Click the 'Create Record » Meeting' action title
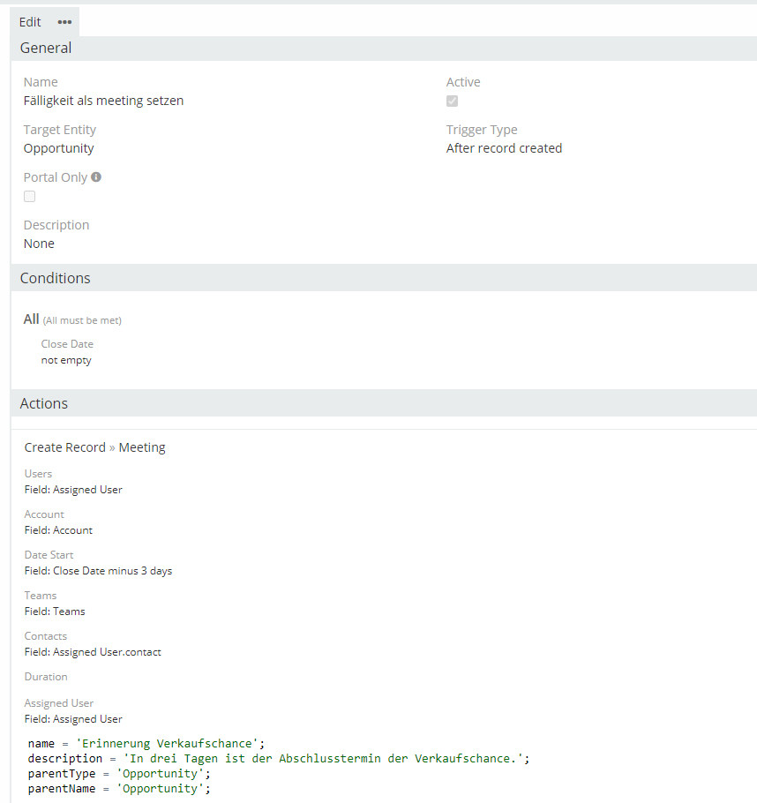This screenshot has height=803, width=757. tap(94, 447)
